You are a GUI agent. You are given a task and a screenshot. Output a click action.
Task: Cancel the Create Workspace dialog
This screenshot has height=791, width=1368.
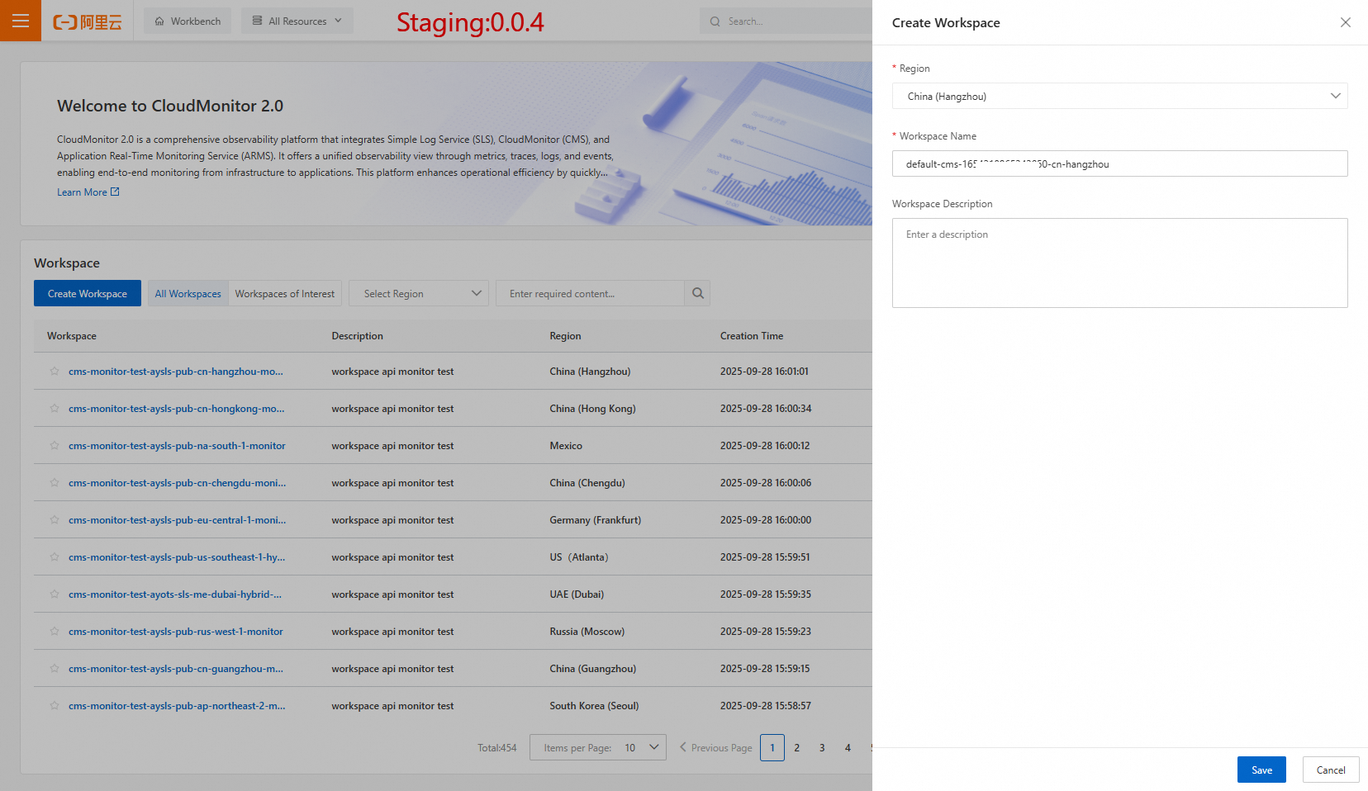point(1331,770)
